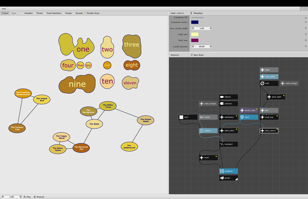Click the Manxome Foe ellipse in viewer
Viewport: 308px width, 199px height.
click(x=81, y=148)
